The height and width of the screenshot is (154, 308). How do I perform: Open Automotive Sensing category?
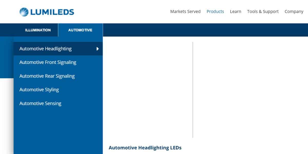pyautogui.click(x=40, y=104)
